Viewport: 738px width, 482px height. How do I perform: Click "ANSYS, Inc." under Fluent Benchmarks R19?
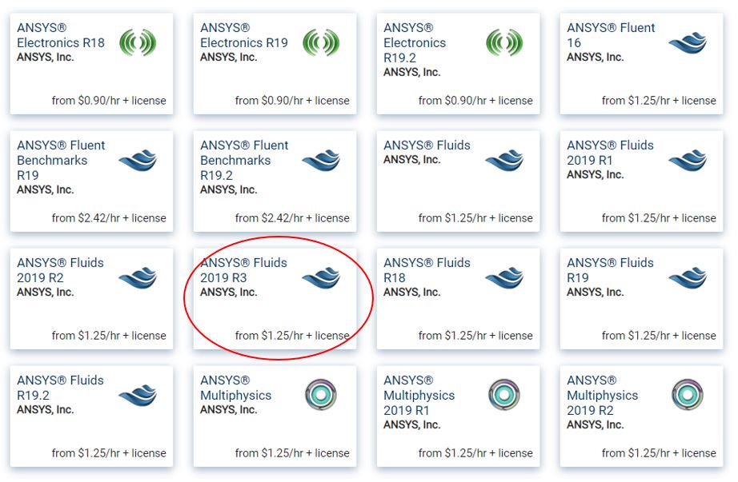pos(45,190)
